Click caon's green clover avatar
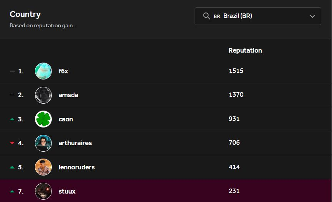332x202 pixels. pyautogui.click(x=43, y=119)
